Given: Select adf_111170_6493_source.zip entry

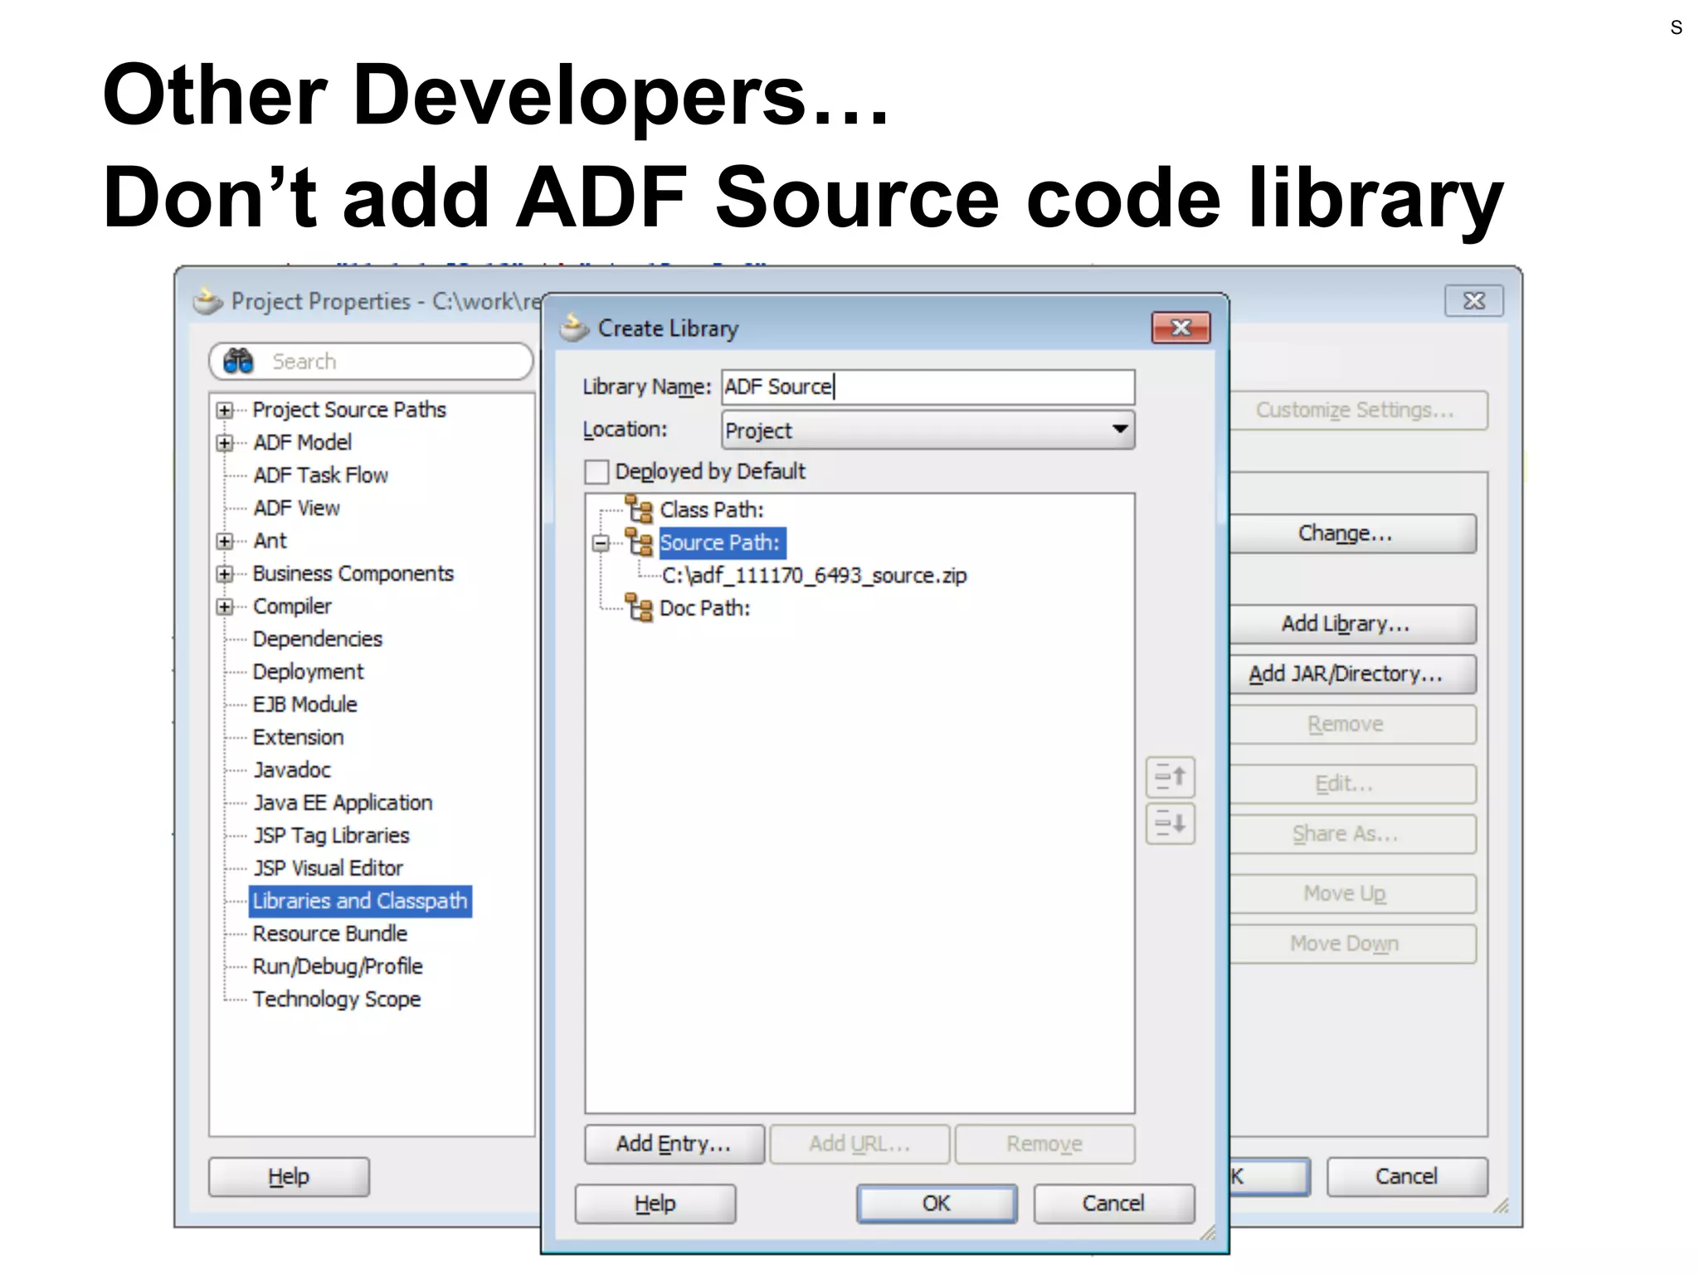Looking at the screenshot, I should [x=815, y=576].
